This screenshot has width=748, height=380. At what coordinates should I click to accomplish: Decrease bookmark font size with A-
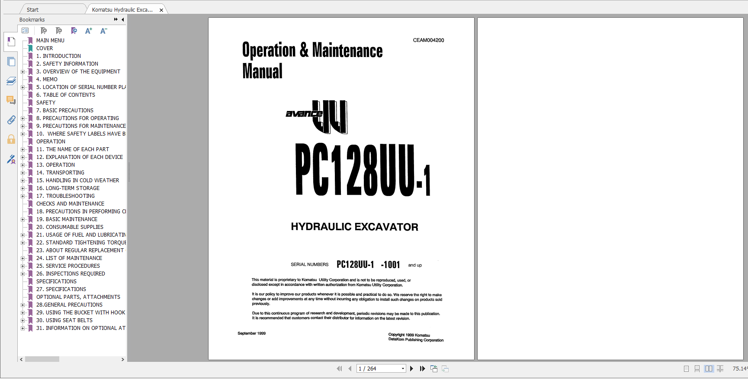click(103, 31)
